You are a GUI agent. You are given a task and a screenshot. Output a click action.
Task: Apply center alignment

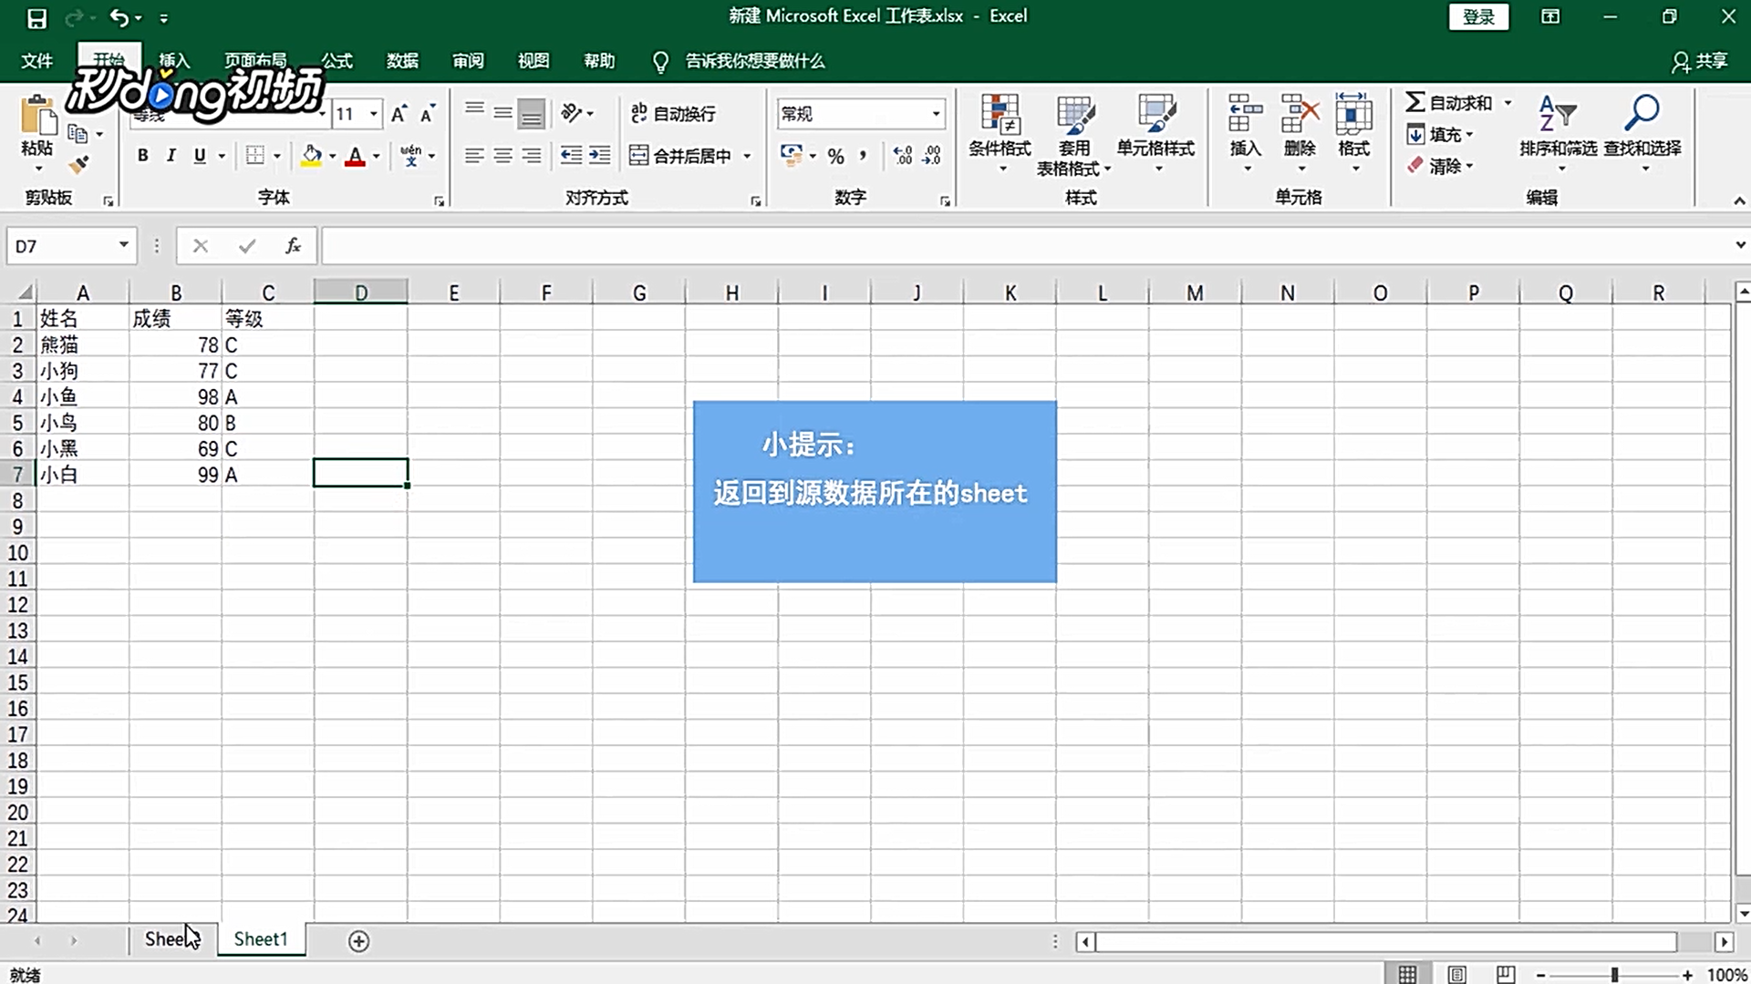pyautogui.click(x=502, y=155)
